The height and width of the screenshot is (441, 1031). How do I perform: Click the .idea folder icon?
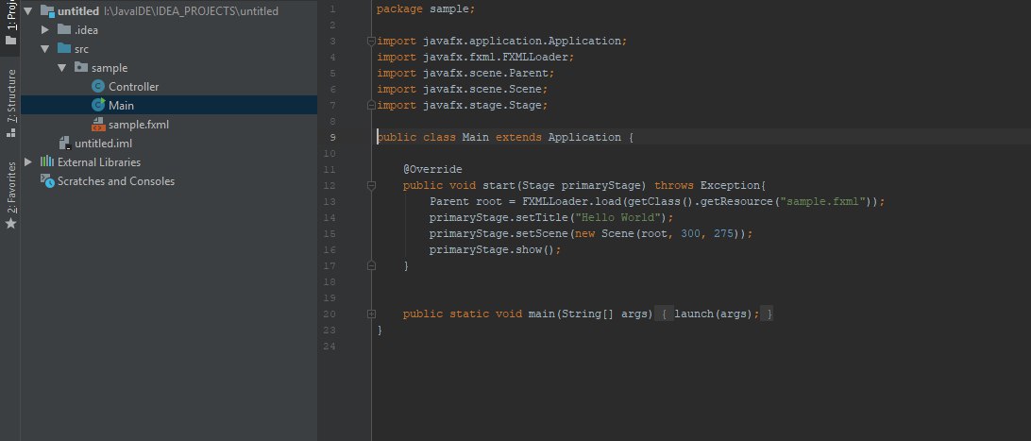(x=64, y=29)
